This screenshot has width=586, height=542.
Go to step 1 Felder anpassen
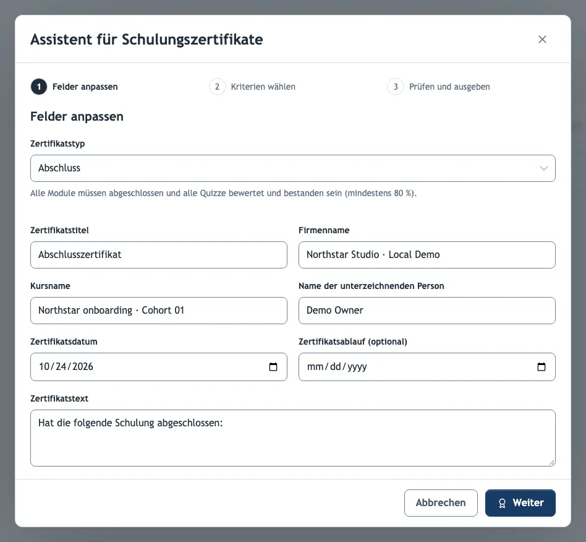pos(74,87)
